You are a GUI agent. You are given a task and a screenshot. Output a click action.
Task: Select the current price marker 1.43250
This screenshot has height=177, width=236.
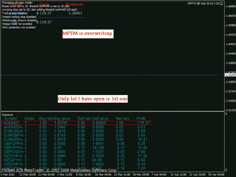point(230,75)
